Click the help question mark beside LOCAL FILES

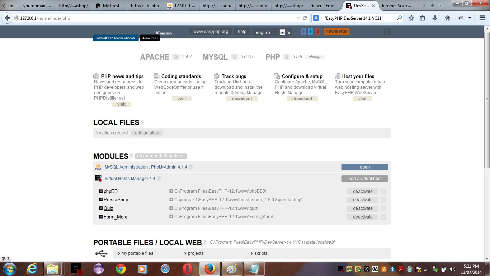(142, 123)
